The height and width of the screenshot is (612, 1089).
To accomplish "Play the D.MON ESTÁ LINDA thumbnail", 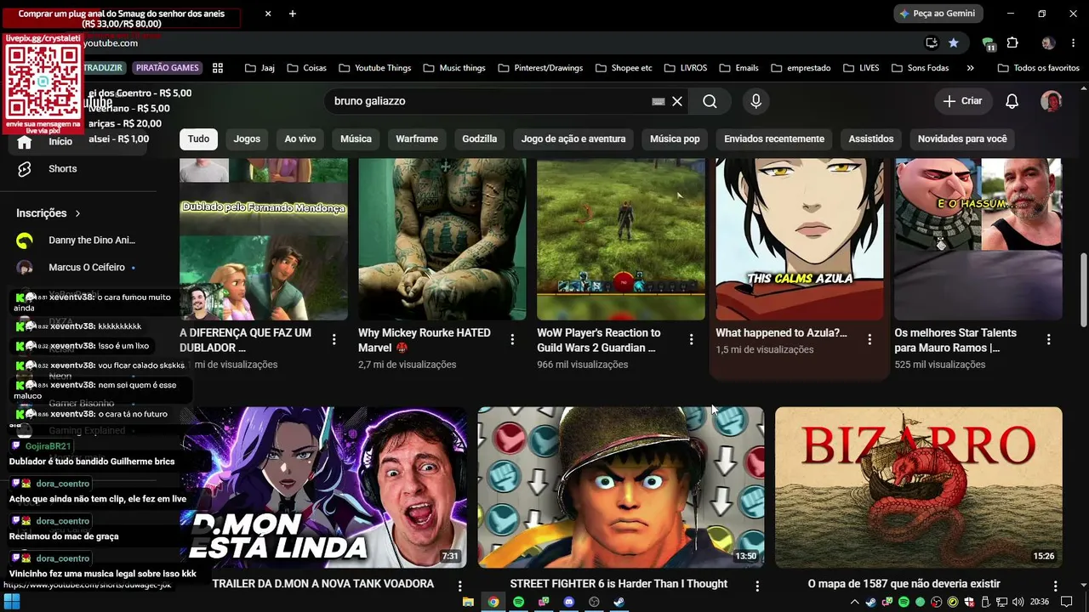I will click(x=323, y=487).
